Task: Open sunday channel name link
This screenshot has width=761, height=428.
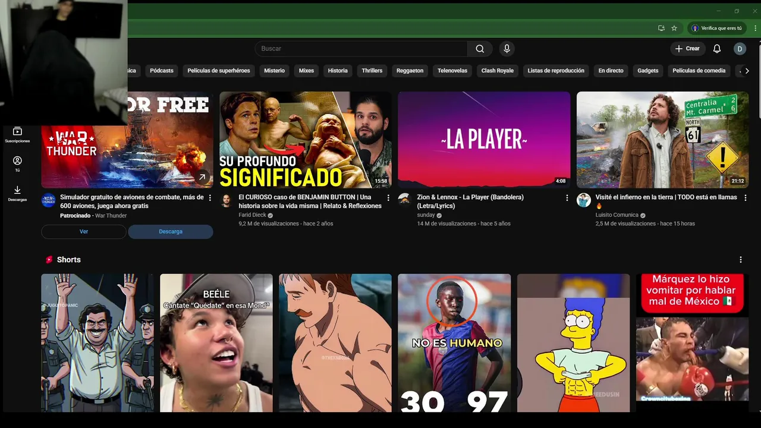Action: click(x=426, y=215)
